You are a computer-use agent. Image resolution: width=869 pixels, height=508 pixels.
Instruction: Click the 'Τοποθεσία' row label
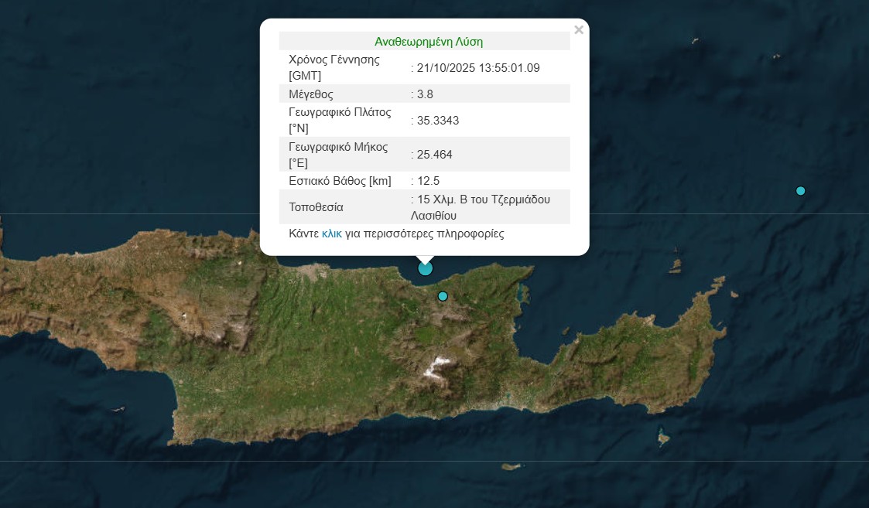click(316, 207)
